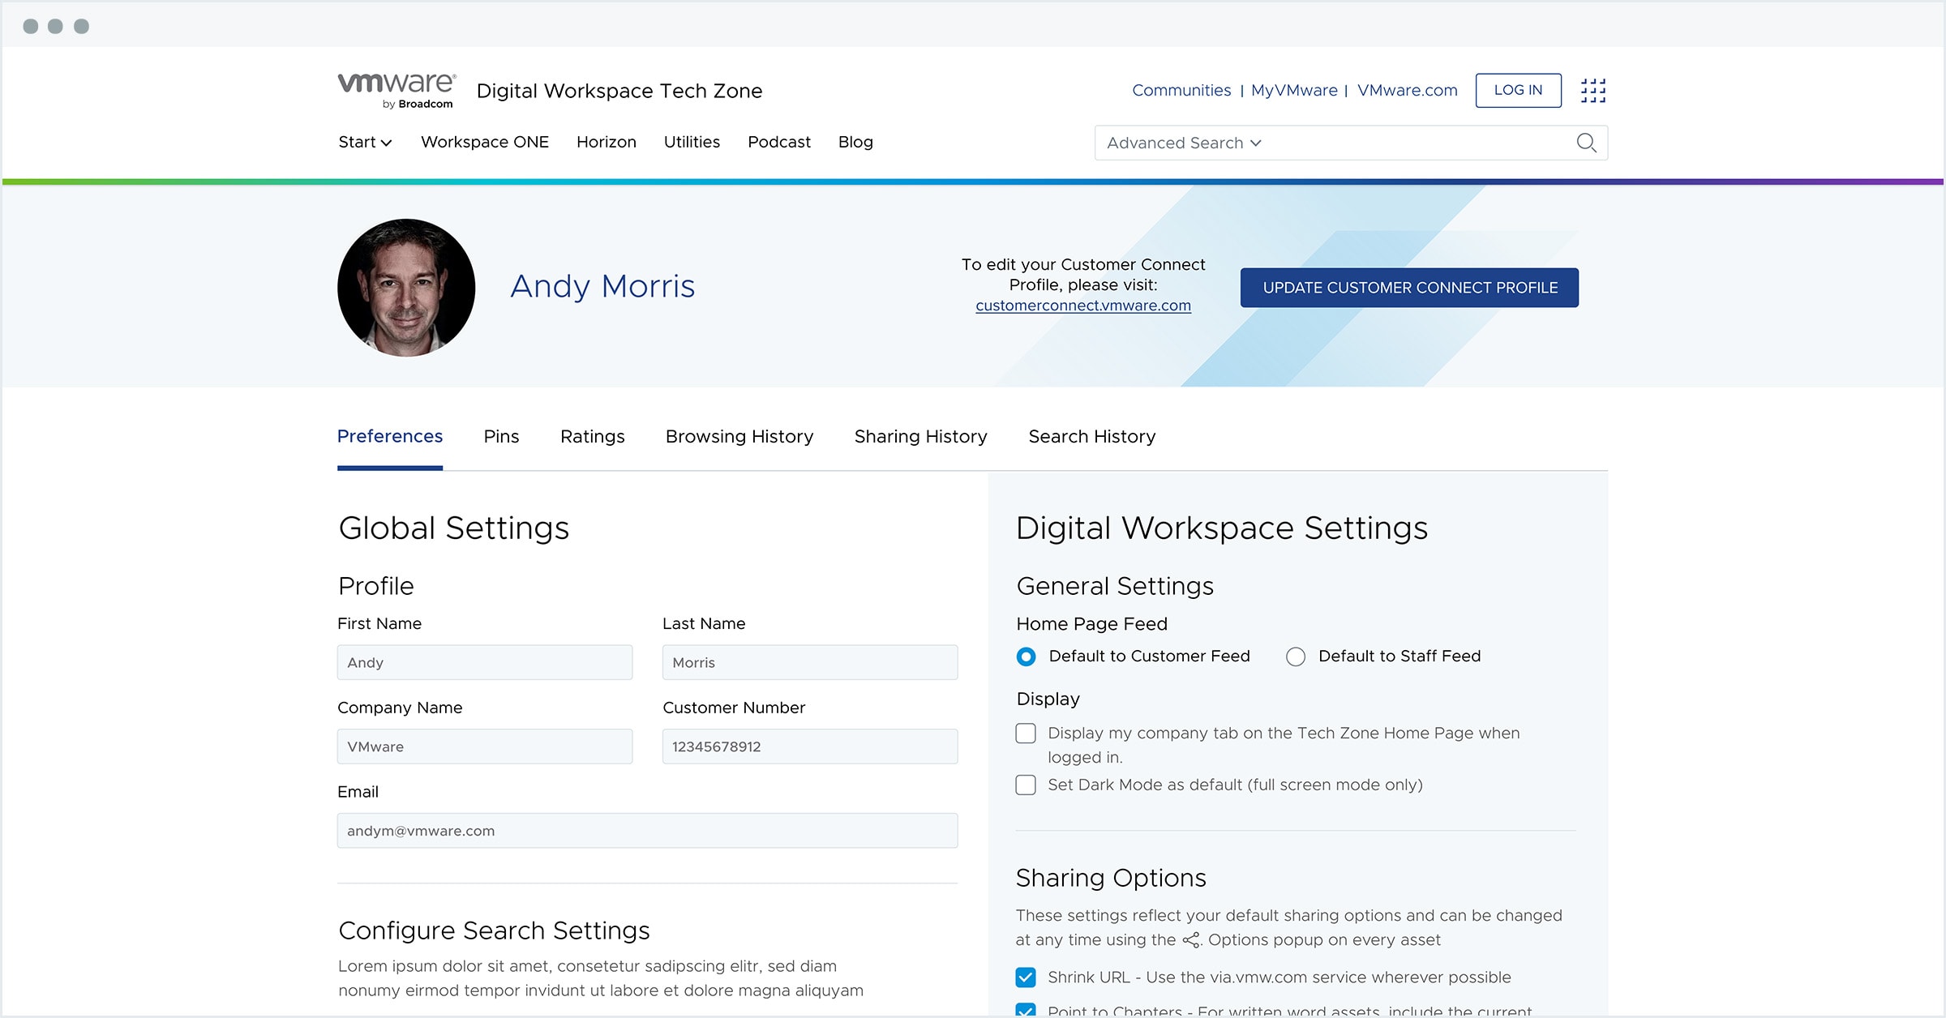Open the Advanced Search dropdown
Screen dimensions: 1946x1018
pos(1184,143)
